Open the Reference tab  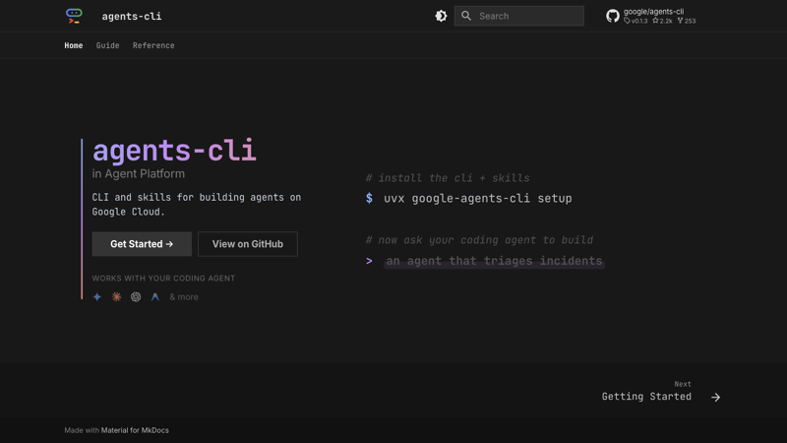(x=153, y=45)
